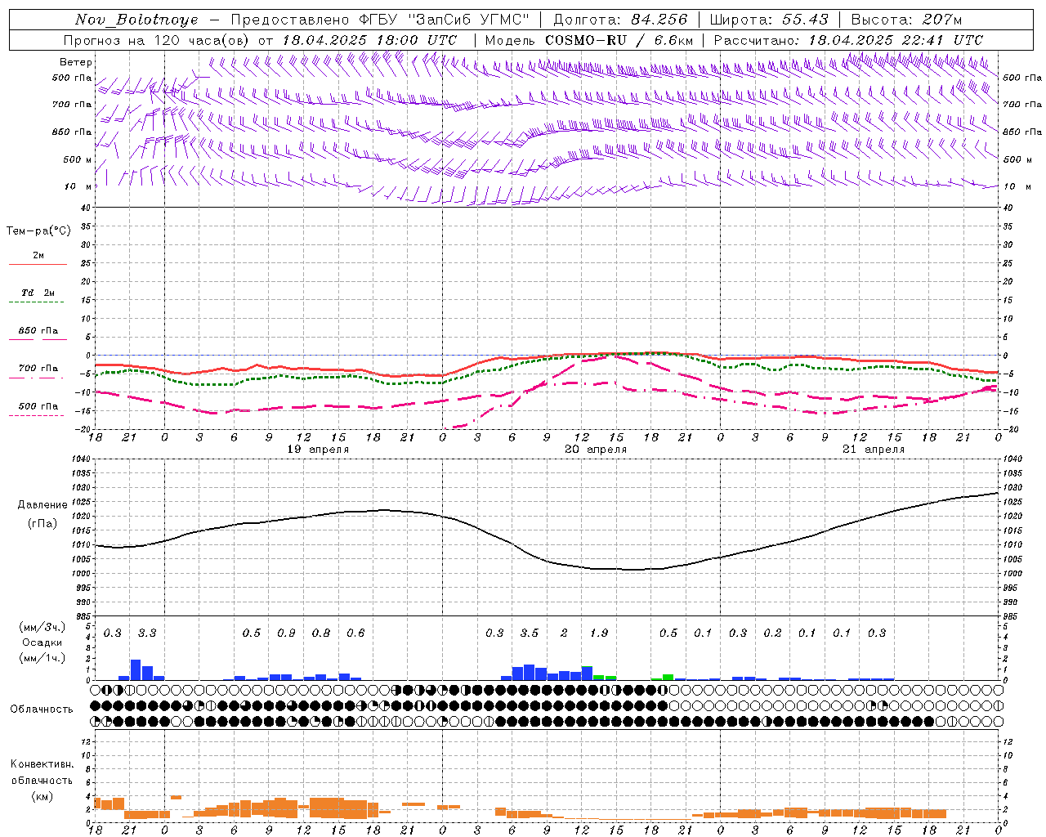This screenshot has height=837, width=1046.
Task: Click 'Рассчитано: 18.04.2025 22:41 UTC' text
Action: click(x=848, y=40)
